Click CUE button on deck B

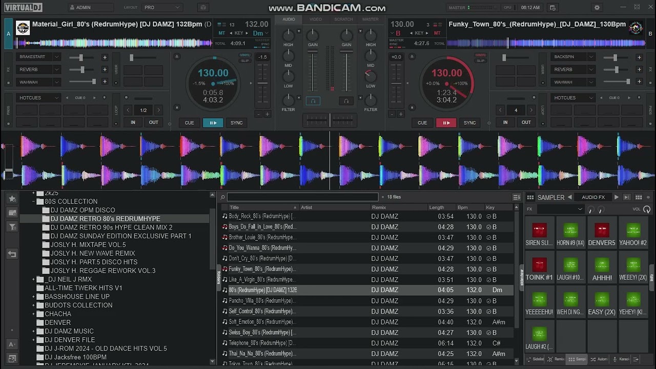[x=422, y=122]
